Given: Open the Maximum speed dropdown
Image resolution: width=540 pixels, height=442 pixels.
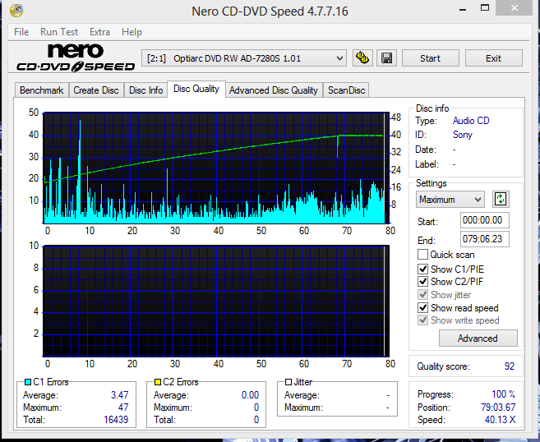Looking at the screenshot, I should point(450,200).
